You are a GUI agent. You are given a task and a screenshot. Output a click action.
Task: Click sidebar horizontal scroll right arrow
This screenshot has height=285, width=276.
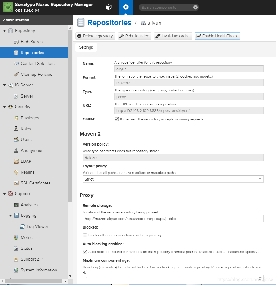pos(65,281)
